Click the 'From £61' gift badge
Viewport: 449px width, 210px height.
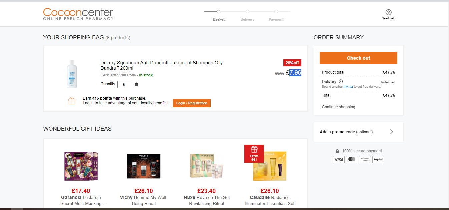(x=254, y=154)
